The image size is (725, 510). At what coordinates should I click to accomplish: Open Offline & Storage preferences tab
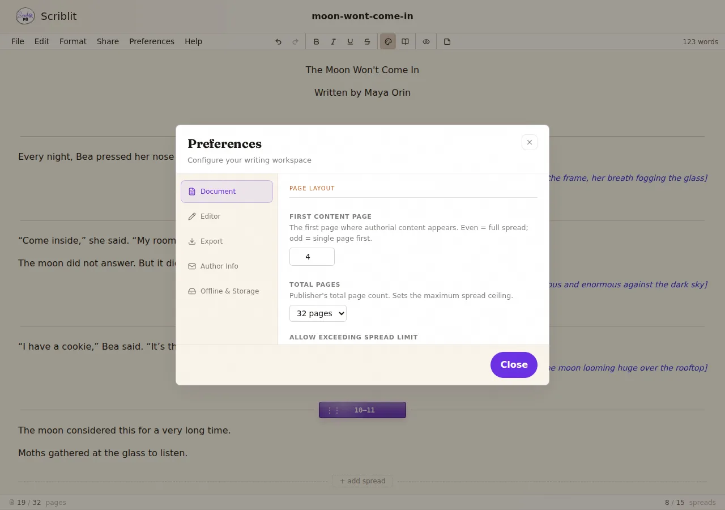227,291
